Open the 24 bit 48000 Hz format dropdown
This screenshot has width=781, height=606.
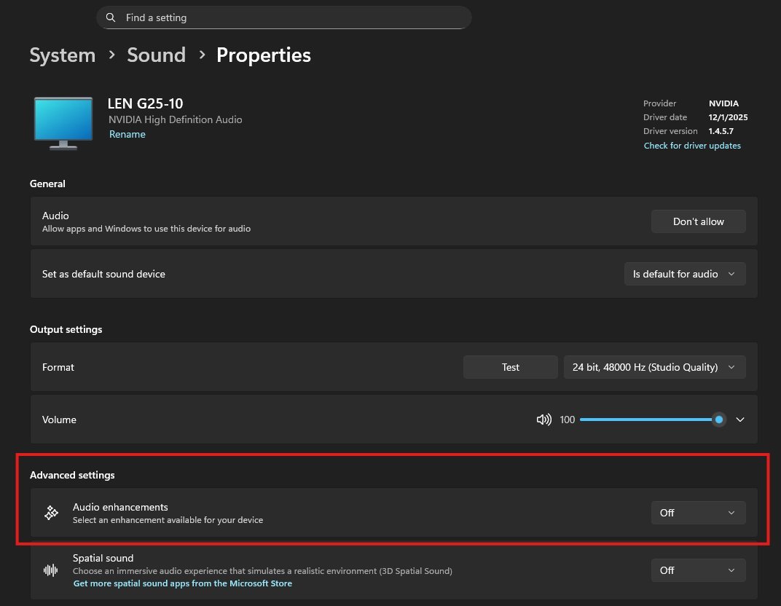coord(654,367)
